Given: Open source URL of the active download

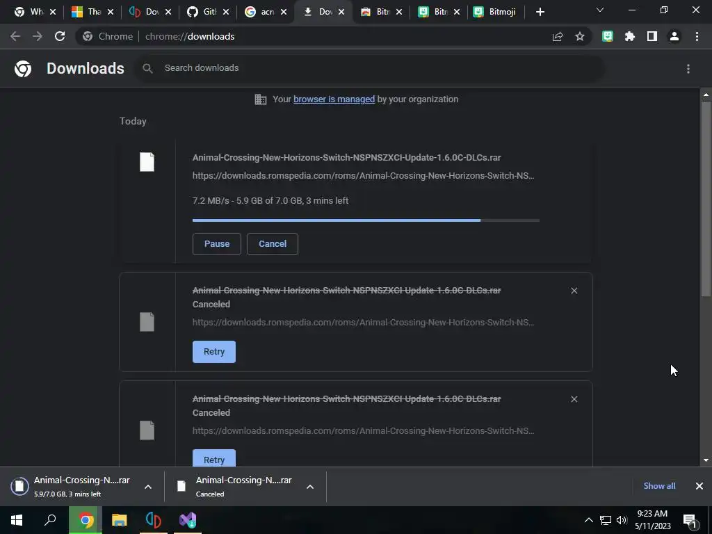Looking at the screenshot, I should (363, 176).
